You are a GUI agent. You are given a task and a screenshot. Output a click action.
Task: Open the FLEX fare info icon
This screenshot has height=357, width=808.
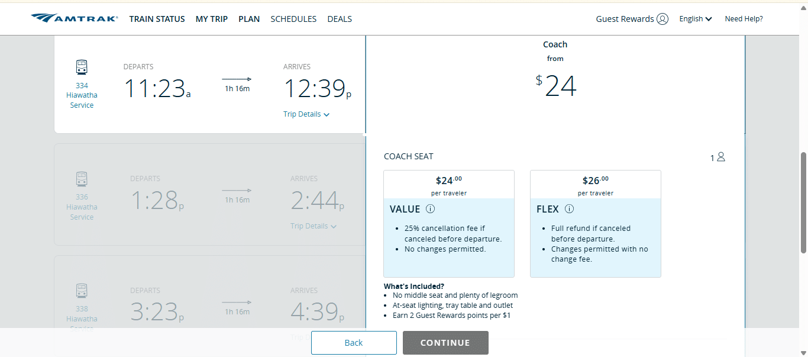[569, 208]
